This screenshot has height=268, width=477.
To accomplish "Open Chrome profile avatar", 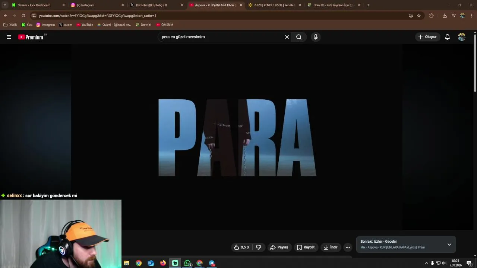I will tap(462, 16).
